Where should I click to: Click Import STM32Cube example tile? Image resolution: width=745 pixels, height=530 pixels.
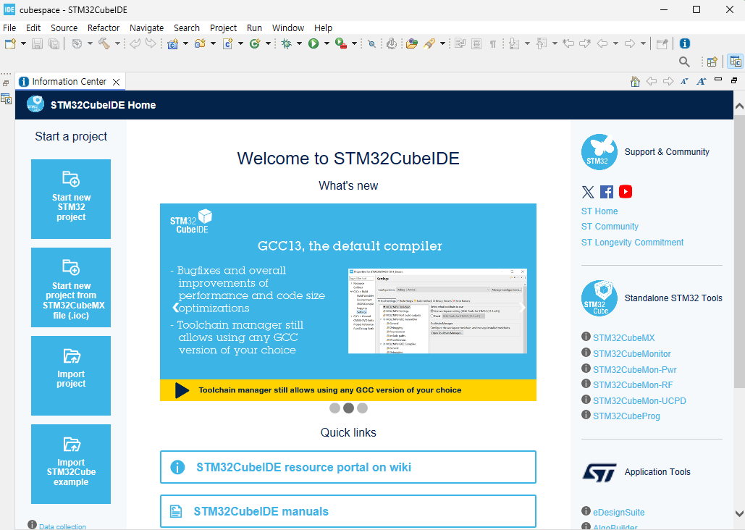(71, 464)
